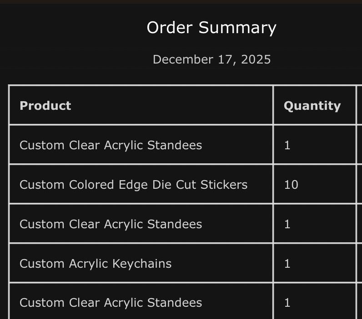Click the year 2025 in the date
This screenshot has width=362, height=319.
tap(256, 59)
